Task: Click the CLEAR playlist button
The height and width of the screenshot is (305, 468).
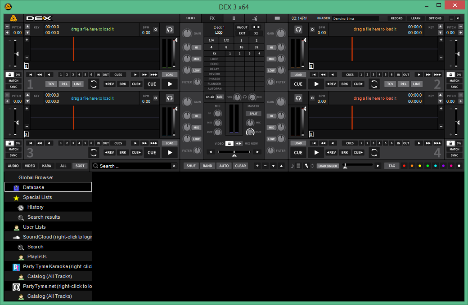Action: click(x=240, y=166)
